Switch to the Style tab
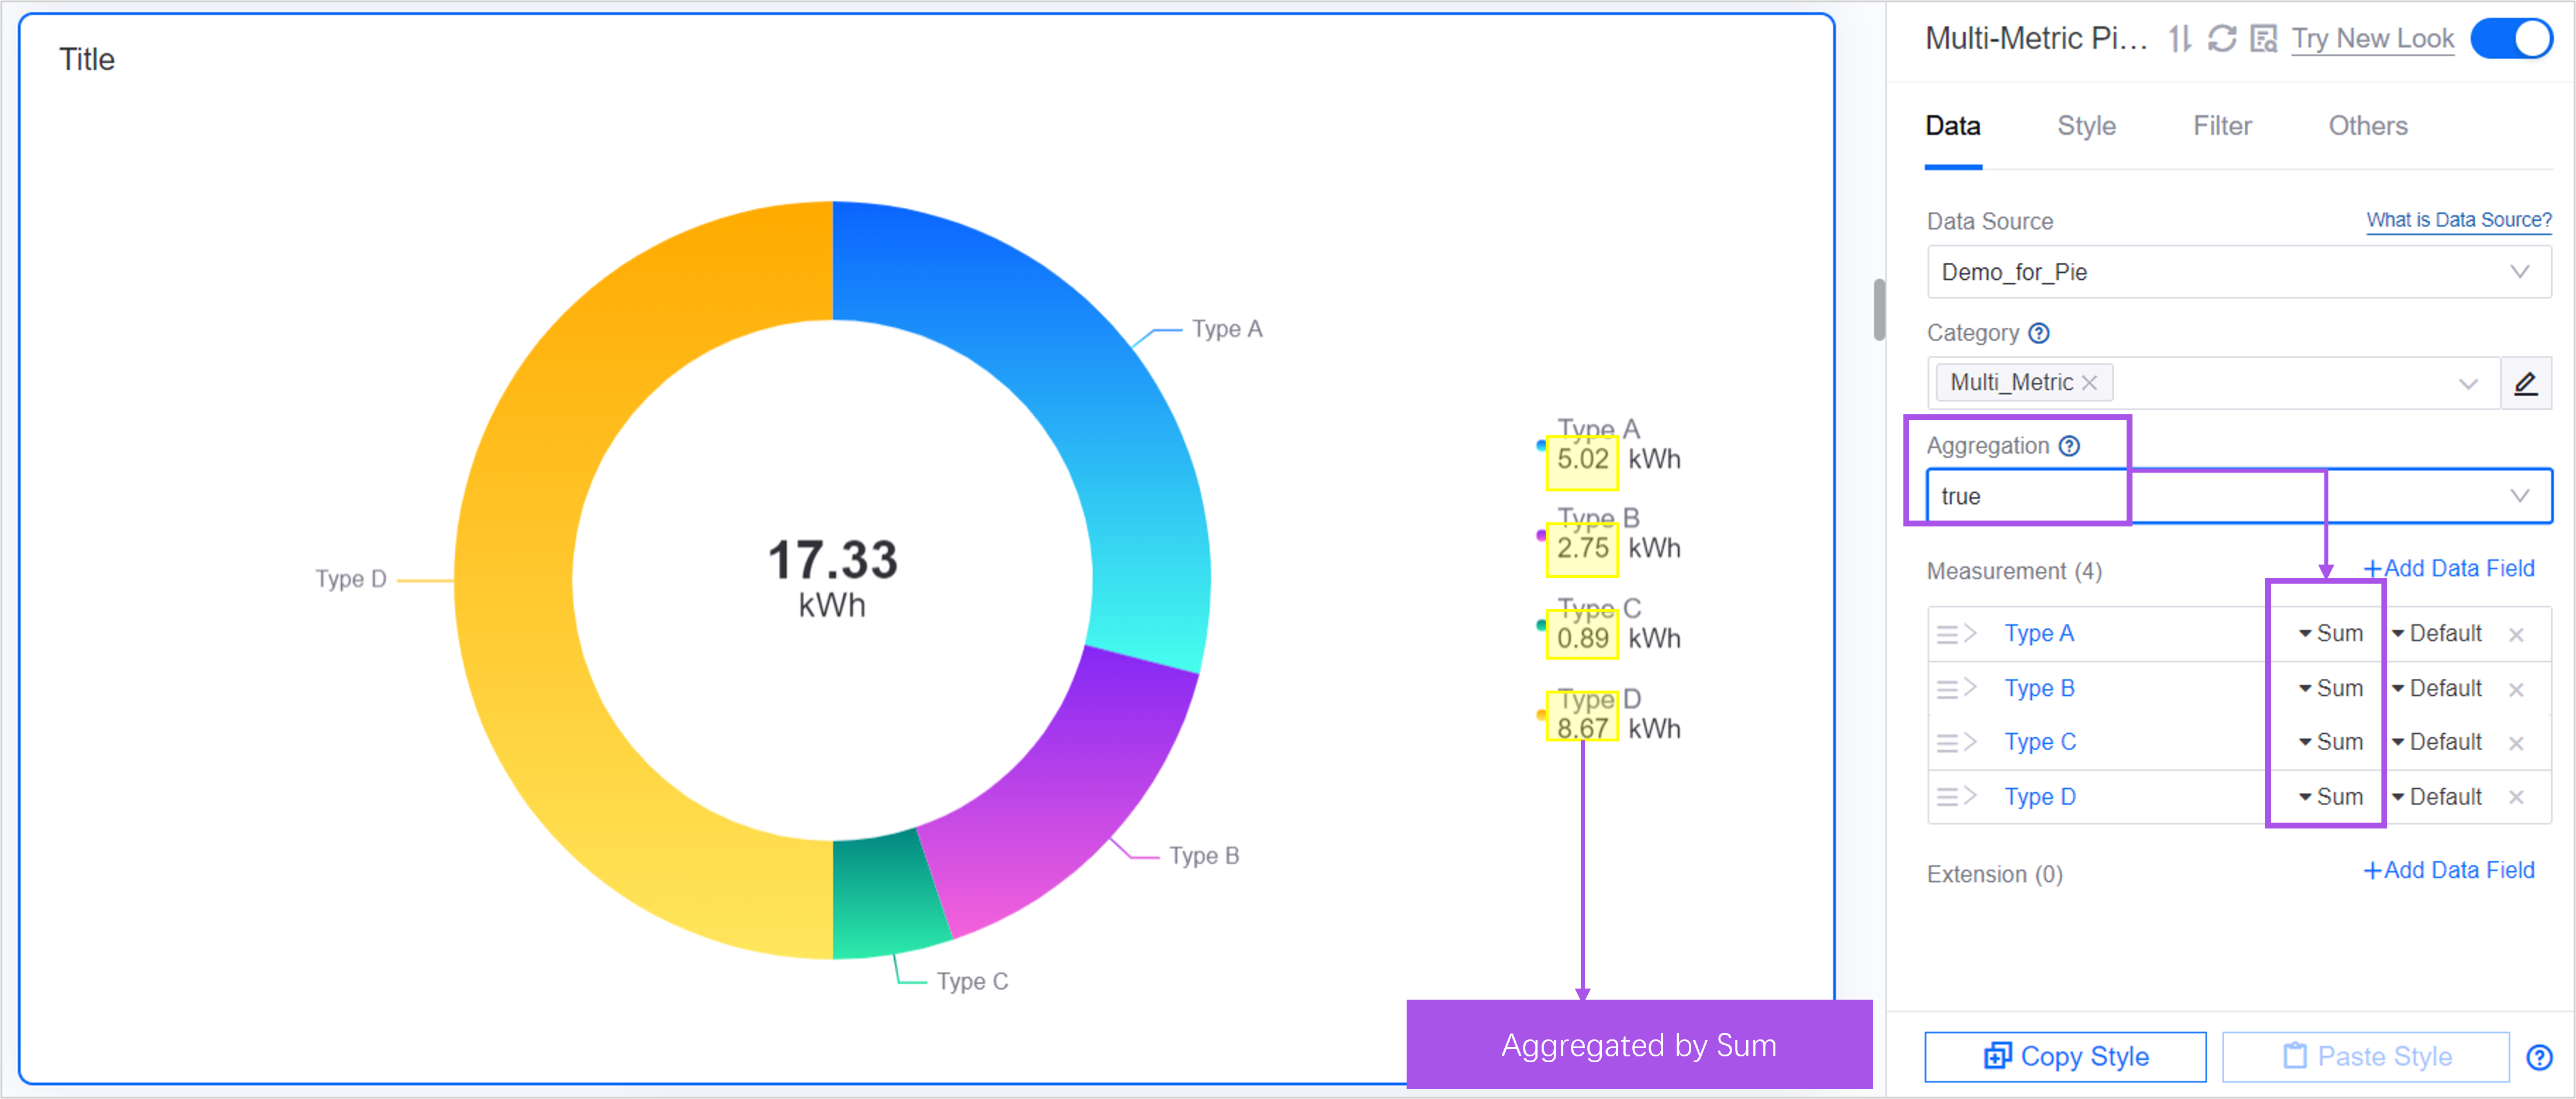Viewport: 2576px width, 1099px height. [2086, 126]
